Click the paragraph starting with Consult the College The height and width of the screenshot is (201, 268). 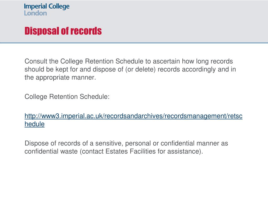130,69
